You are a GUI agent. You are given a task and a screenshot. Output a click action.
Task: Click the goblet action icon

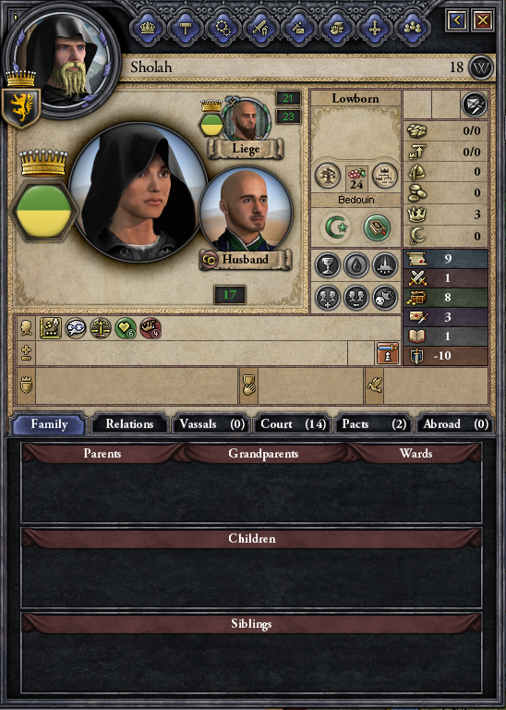pos(328,265)
